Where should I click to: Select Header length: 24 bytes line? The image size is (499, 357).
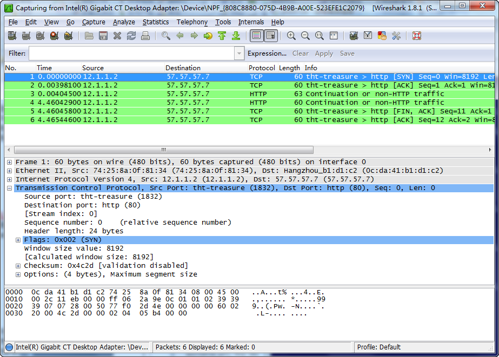74,231
